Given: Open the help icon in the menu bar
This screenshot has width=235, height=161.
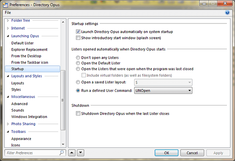Looking at the screenshot, I should (227, 13).
